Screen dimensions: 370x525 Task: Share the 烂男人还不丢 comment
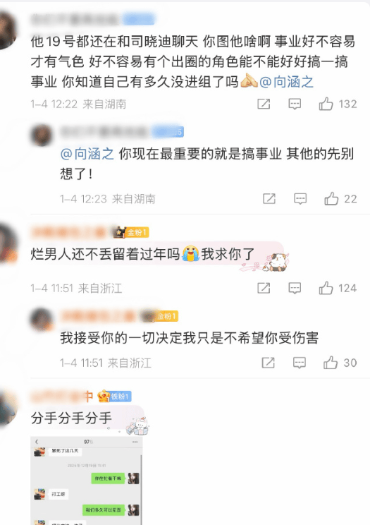tap(264, 288)
